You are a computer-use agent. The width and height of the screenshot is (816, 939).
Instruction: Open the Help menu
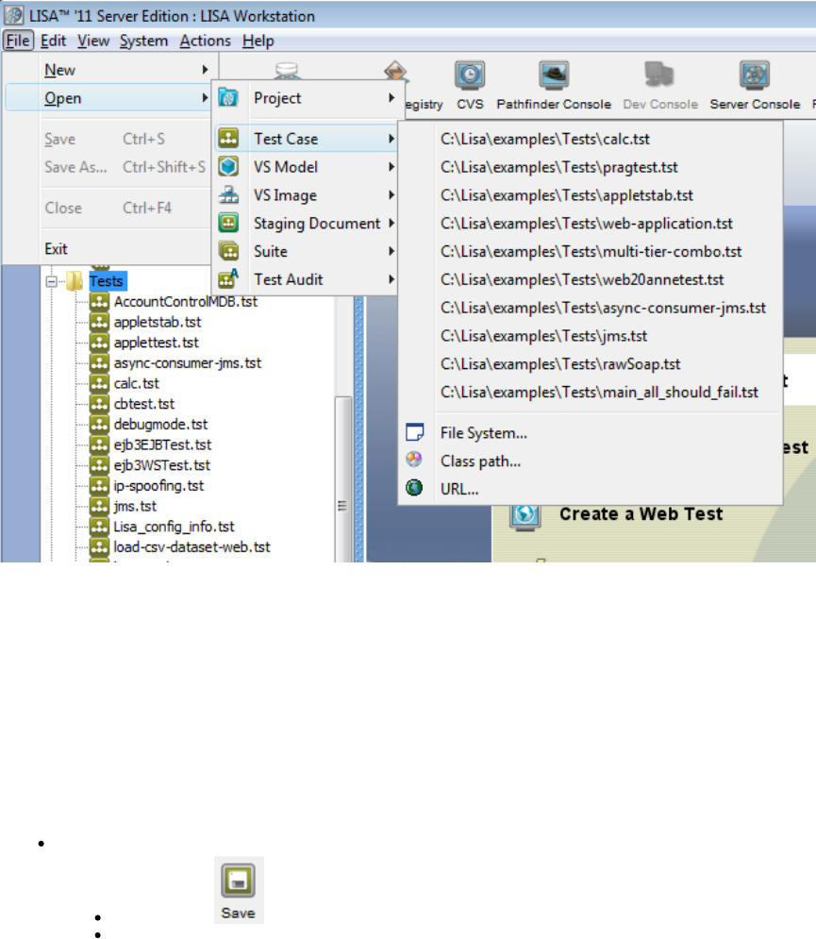click(x=258, y=41)
